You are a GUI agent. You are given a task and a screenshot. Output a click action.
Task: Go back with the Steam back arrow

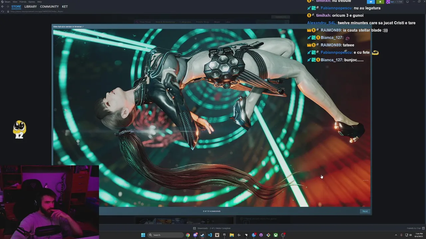(x=3, y=7)
